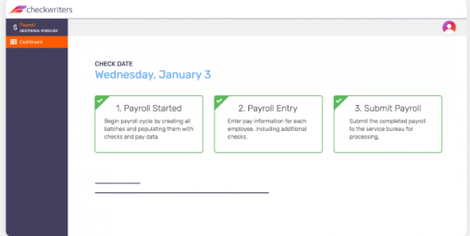The width and height of the screenshot is (470, 236).
Task: Open the user profile avatar
Action: click(449, 27)
